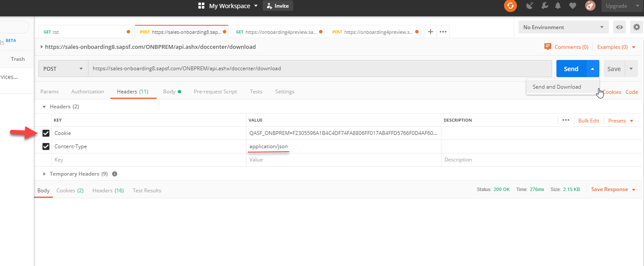Open the Save Response dropdown
Screen dimensions: 644x266
(613, 189)
